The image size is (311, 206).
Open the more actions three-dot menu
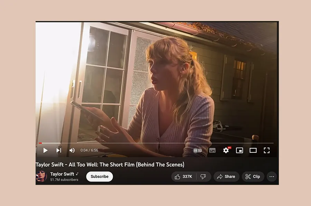pyautogui.click(x=272, y=176)
